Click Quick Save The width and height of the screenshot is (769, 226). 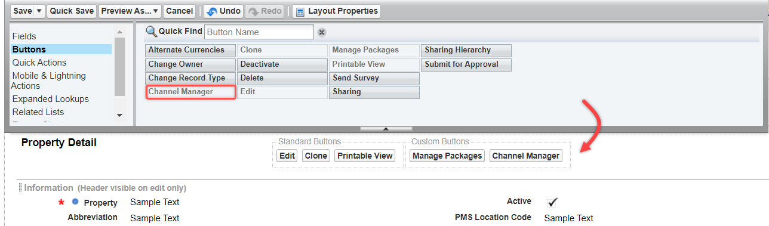click(x=71, y=11)
